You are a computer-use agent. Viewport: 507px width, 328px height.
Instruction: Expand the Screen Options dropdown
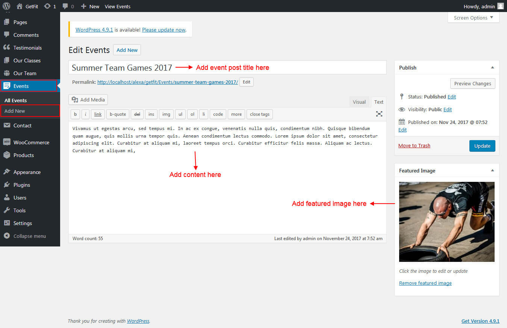(x=474, y=18)
